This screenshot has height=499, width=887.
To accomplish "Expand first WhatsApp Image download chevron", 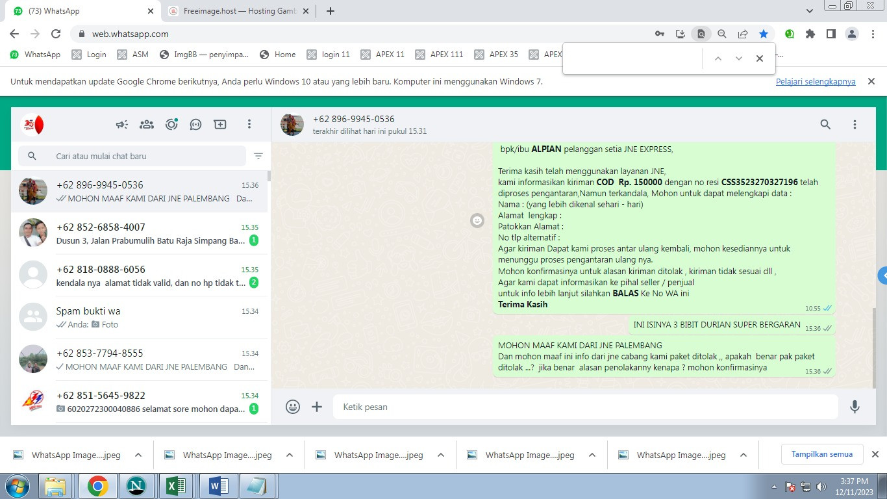I will point(138,455).
